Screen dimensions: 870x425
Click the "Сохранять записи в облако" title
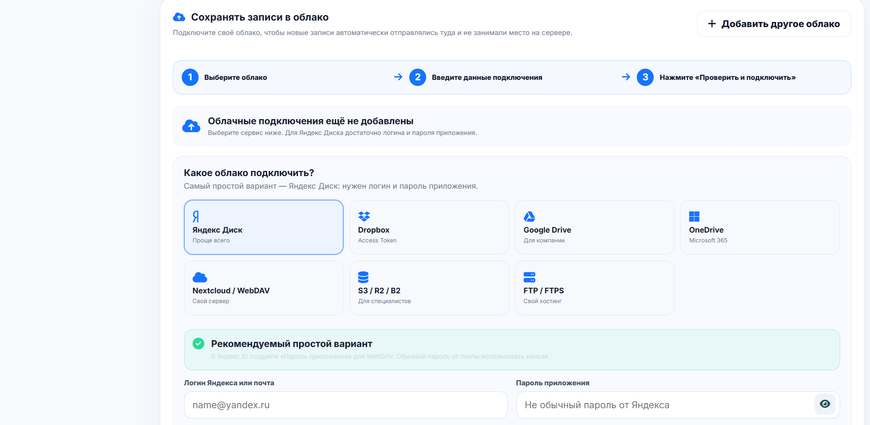[260, 17]
